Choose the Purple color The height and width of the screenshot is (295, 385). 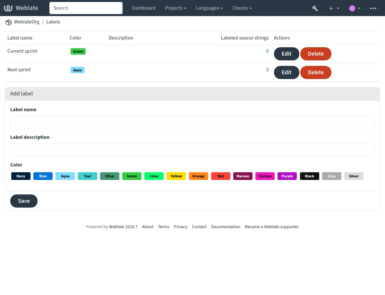tap(287, 176)
